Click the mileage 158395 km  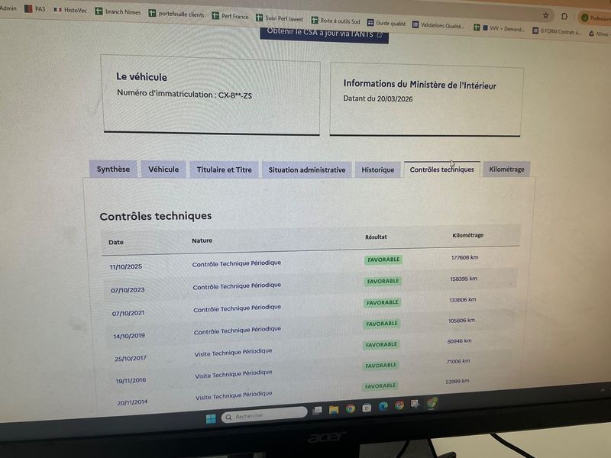click(464, 279)
